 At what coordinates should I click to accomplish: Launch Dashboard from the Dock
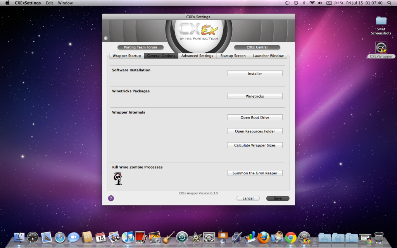click(33, 238)
